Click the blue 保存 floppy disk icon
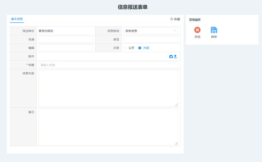Screen dimensions: 262x162 click(x=214, y=30)
